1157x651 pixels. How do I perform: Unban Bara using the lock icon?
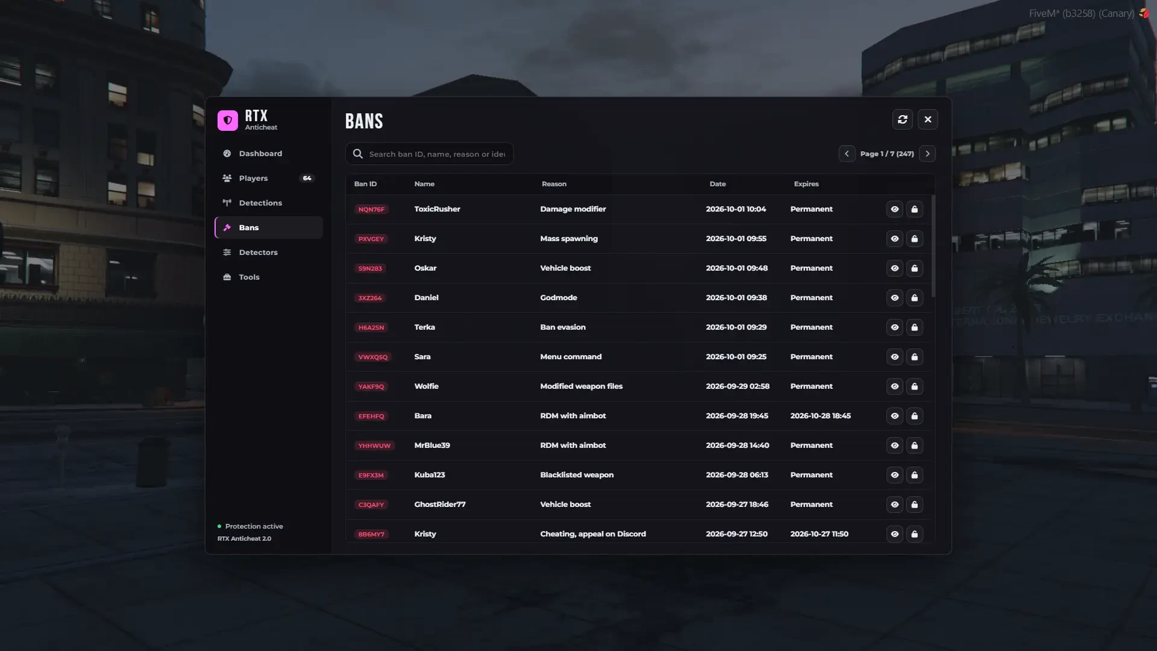pos(914,416)
